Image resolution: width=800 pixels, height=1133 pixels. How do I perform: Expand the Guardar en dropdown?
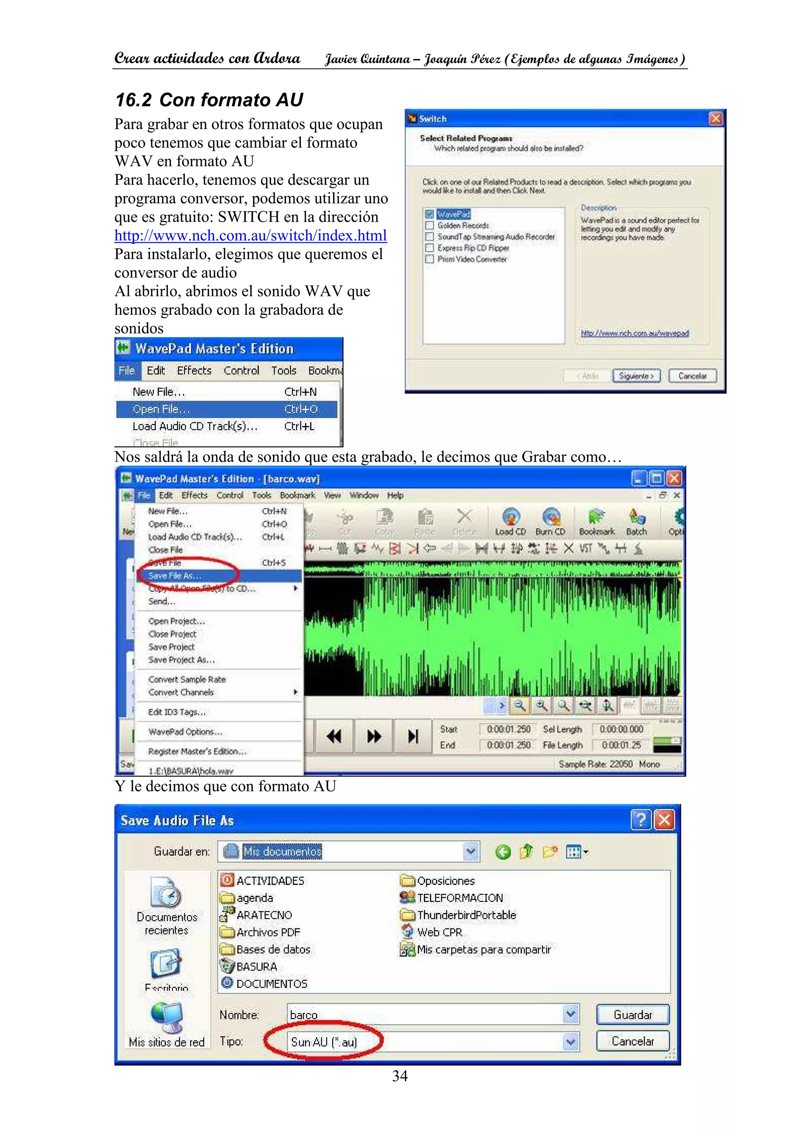point(471,852)
